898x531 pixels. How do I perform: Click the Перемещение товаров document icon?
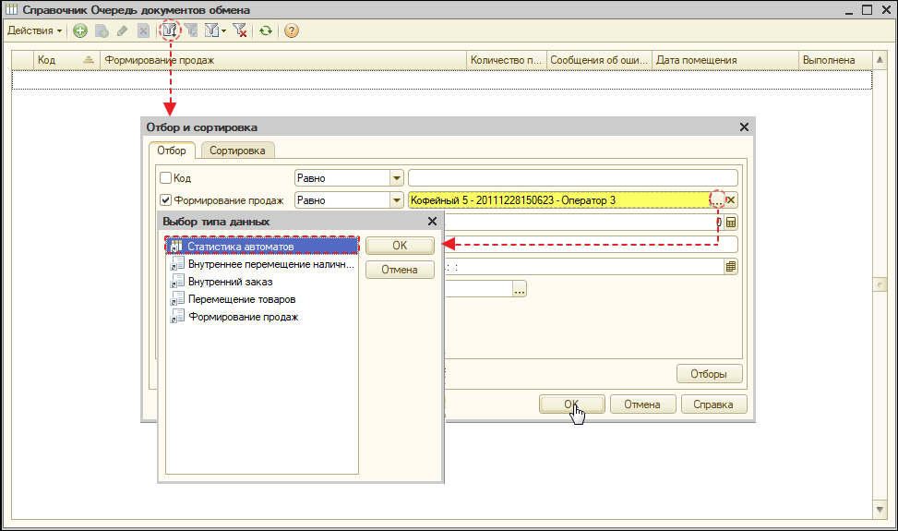tap(177, 299)
